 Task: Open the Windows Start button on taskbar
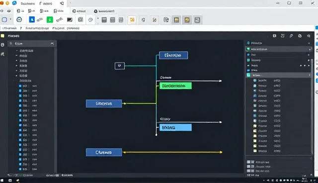[2, 181]
